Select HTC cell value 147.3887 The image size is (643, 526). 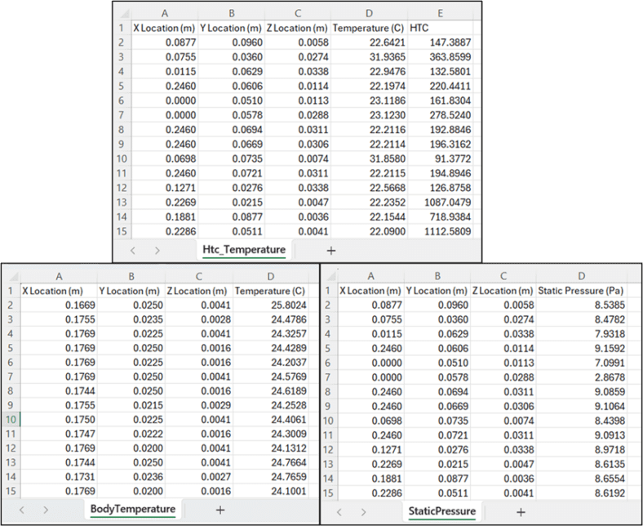pos(440,42)
